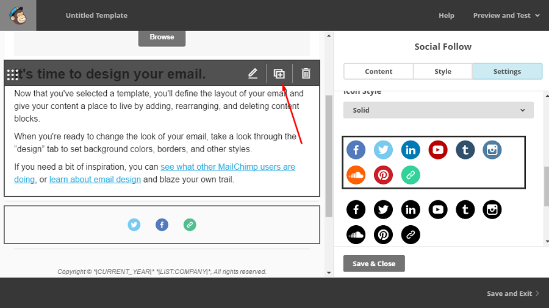Select colored LinkedIn icon style

click(411, 150)
